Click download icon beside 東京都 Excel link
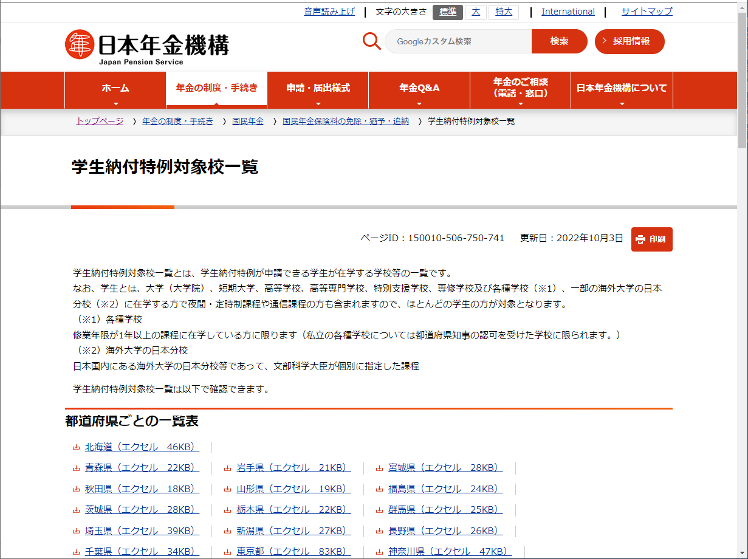The image size is (748, 559). tap(228, 552)
